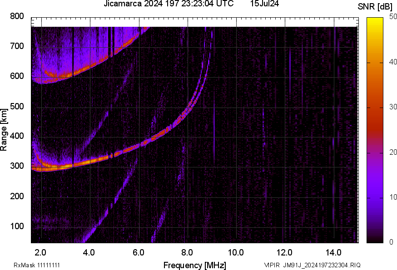
Task: Click the range axis tick label "400"
Action: (17, 136)
